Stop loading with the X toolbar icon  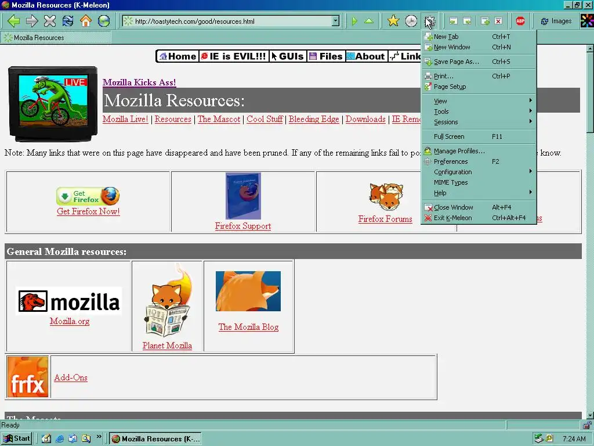point(50,21)
